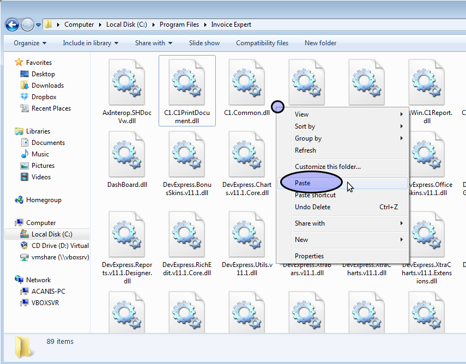466x364 pixels.
Task: Open the Sort by submenu
Action: [x=343, y=126]
